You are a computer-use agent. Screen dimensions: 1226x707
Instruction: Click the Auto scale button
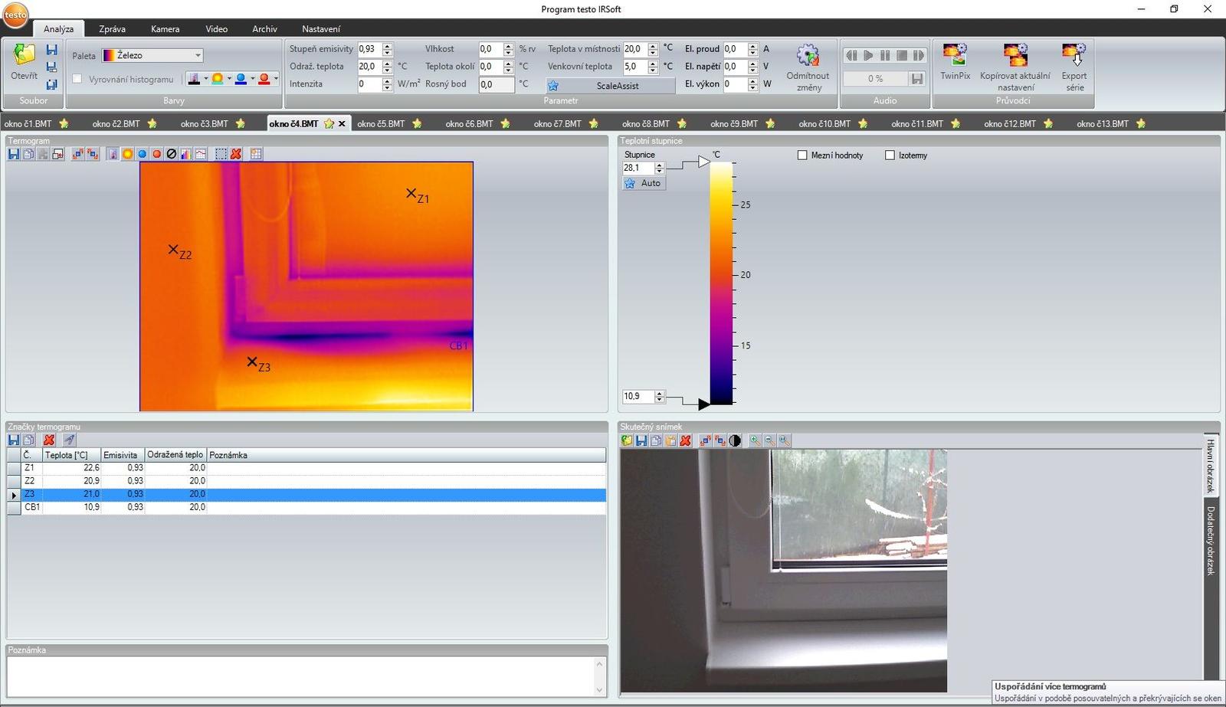pos(644,184)
